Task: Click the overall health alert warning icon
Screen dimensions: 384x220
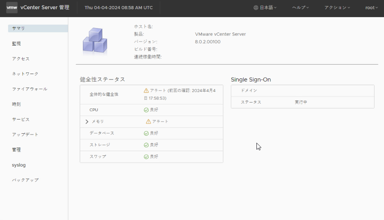Action: coord(146,91)
